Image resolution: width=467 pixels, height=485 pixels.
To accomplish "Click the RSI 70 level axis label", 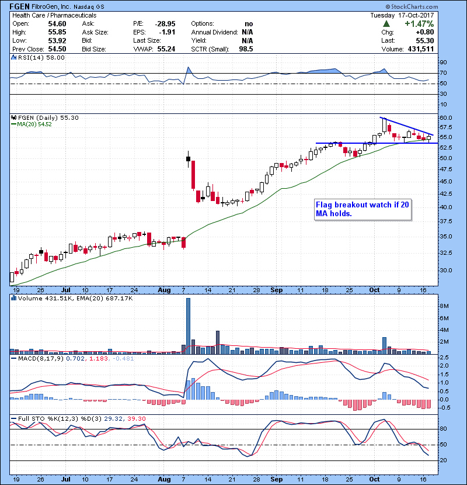I will [443, 73].
